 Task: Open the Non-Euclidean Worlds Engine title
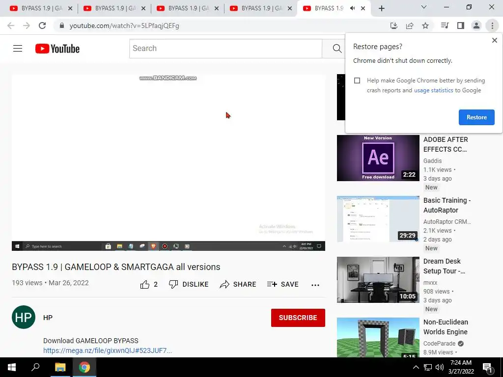[446, 327]
